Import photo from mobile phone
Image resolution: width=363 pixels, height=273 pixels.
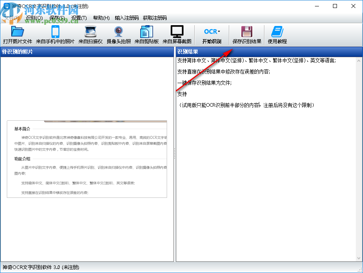[x=55, y=35]
